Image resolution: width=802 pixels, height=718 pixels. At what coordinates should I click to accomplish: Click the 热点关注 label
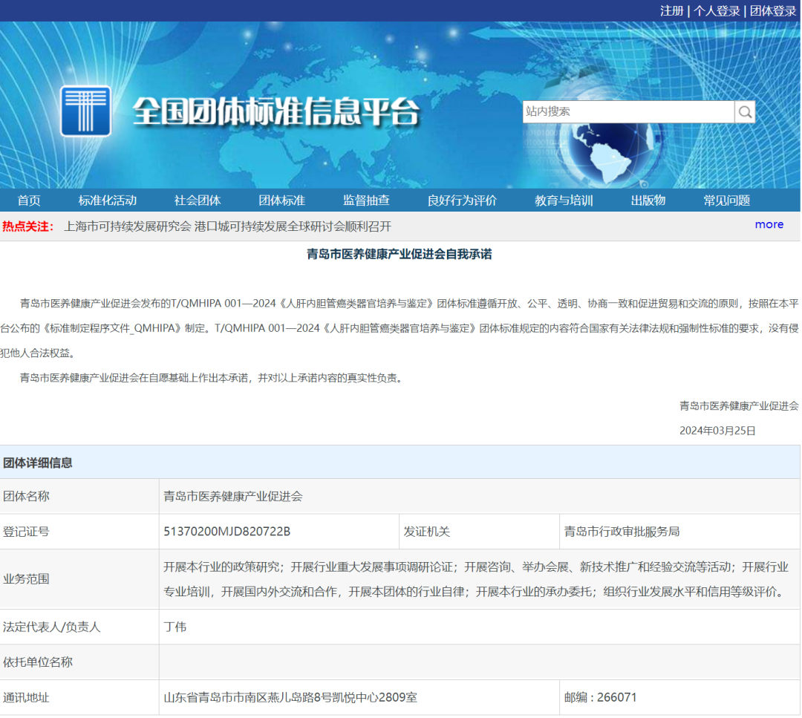coord(27,226)
